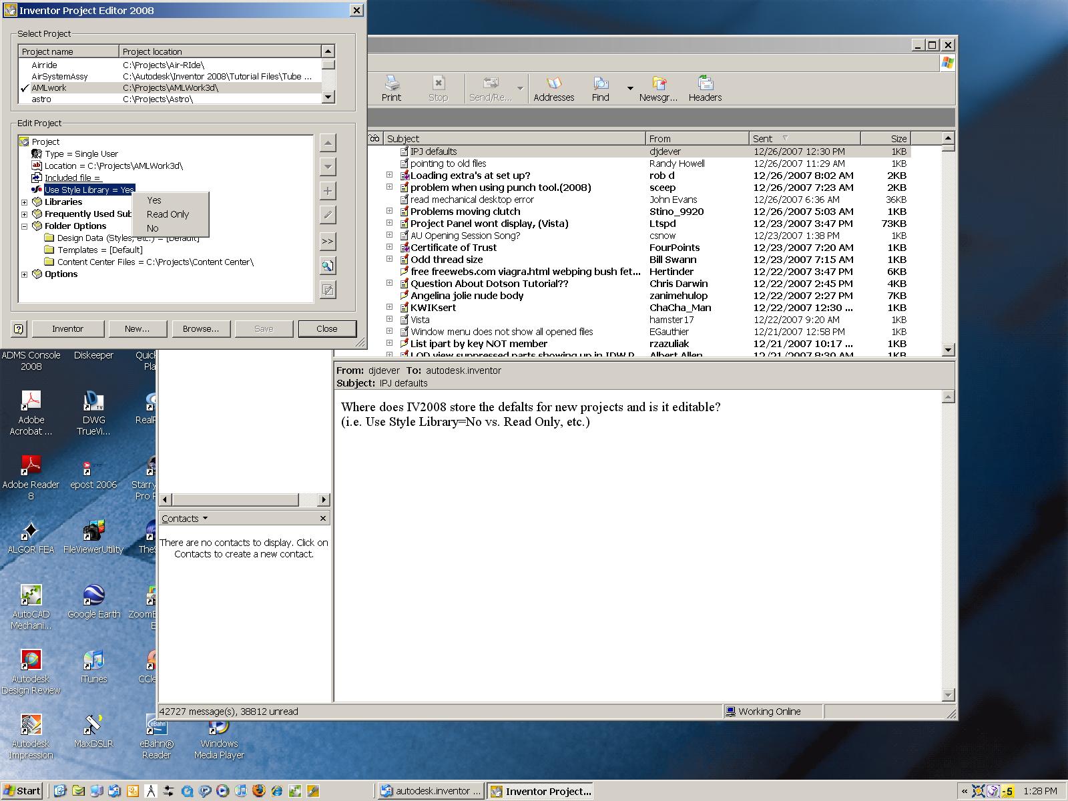Open the help question mark button
This screenshot has height=801, width=1068.
(x=19, y=328)
